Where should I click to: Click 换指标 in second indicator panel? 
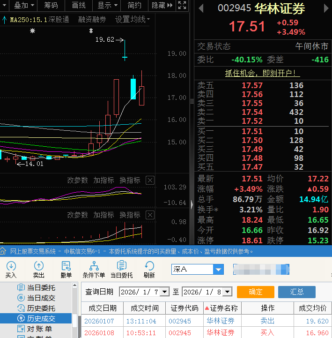coord(130,215)
